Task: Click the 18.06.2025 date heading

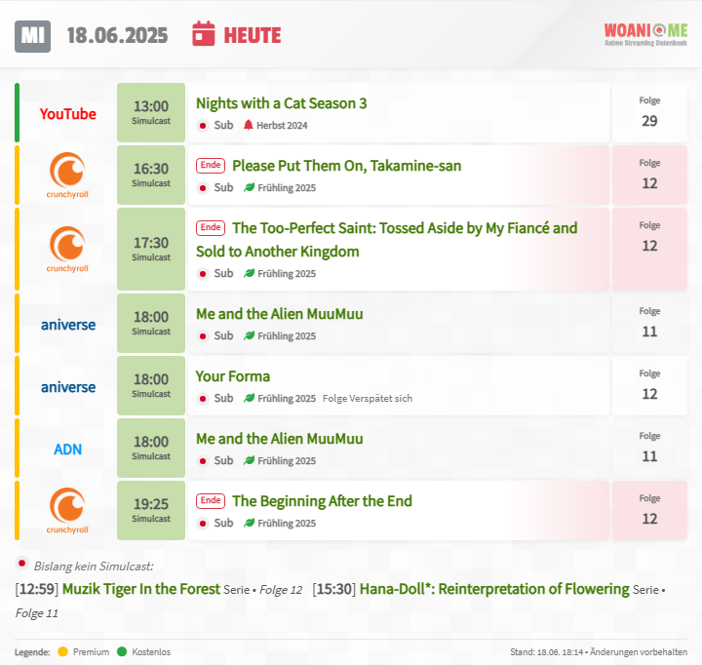Action: pos(117,36)
